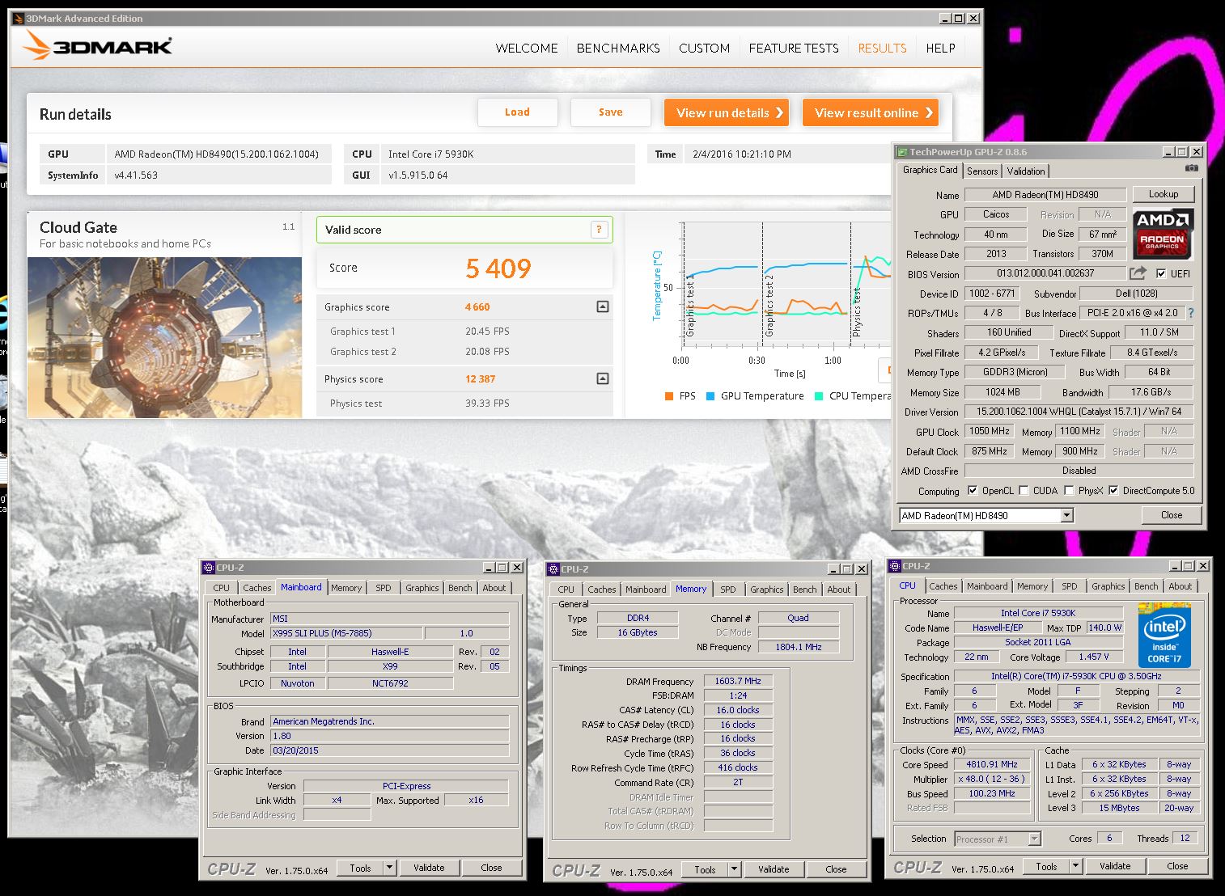Click the blue GPU Temperature legend swatch
The image size is (1225, 896).
click(710, 396)
